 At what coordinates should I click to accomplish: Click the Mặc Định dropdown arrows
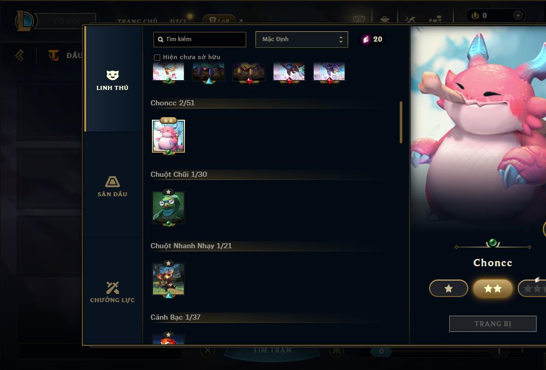tap(341, 40)
